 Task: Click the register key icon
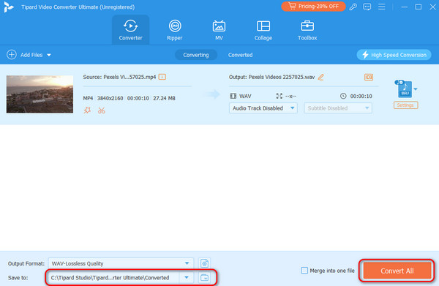(x=353, y=7)
